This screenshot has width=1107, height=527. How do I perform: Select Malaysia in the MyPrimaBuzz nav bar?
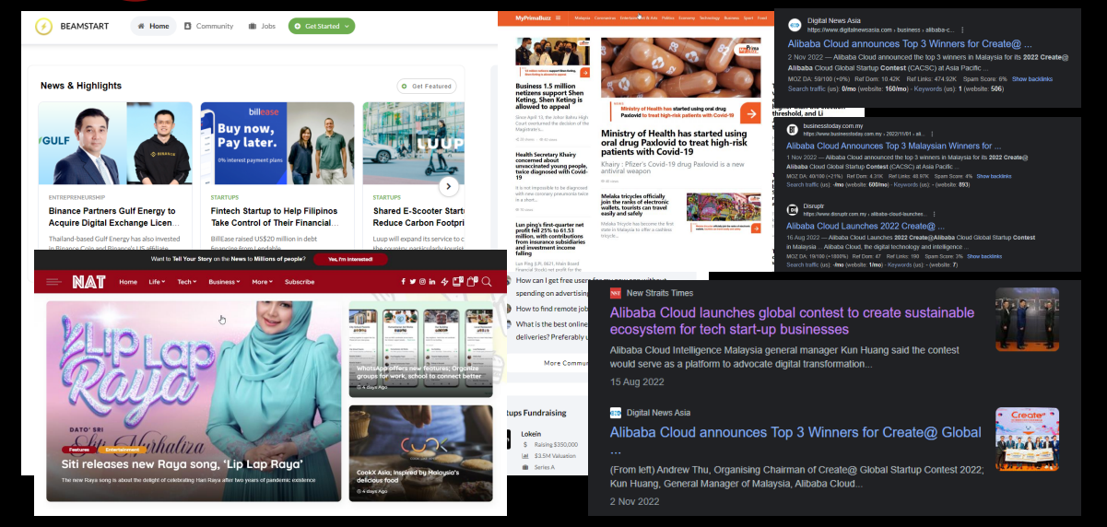pyautogui.click(x=583, y=18)
